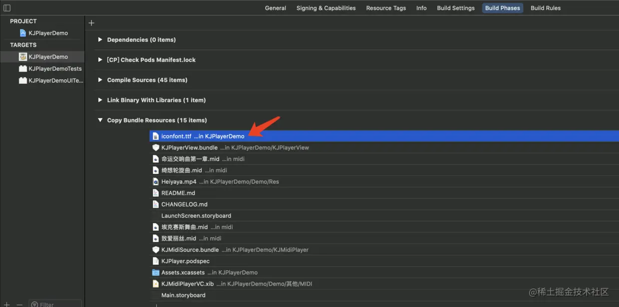The image size is (619, 307).
Task: Select LaunchScreen.storyboard resource
Action: click(384, 216)
